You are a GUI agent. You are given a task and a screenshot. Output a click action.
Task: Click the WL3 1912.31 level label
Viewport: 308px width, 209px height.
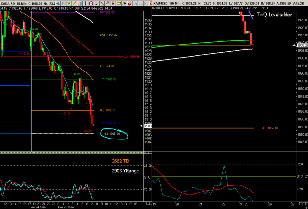point(107,110)
